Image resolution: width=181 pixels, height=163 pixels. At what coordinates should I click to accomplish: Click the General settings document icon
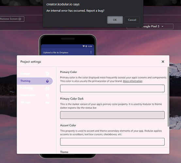(x=47, y=74)
